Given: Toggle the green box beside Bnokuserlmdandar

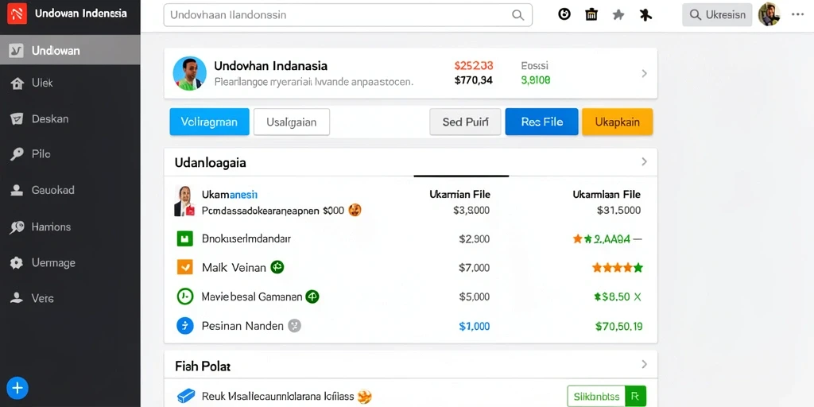Looking at the screenshot, I should pyautogui.click(x=184, y=238).
